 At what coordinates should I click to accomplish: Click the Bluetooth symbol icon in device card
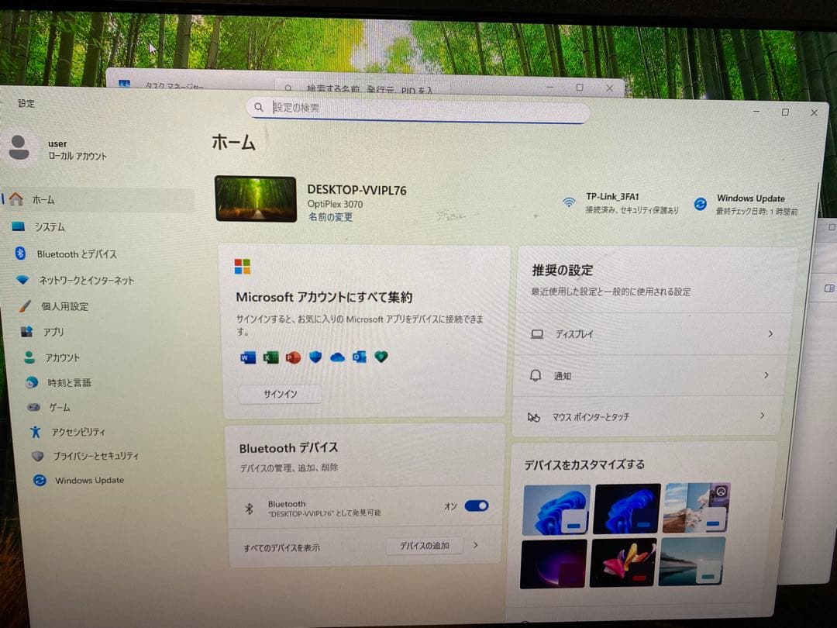click(249, 509)
